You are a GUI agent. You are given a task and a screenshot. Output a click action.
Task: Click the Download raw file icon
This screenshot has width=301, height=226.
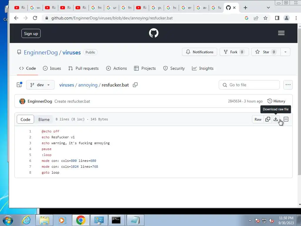[x=276, y=119]
